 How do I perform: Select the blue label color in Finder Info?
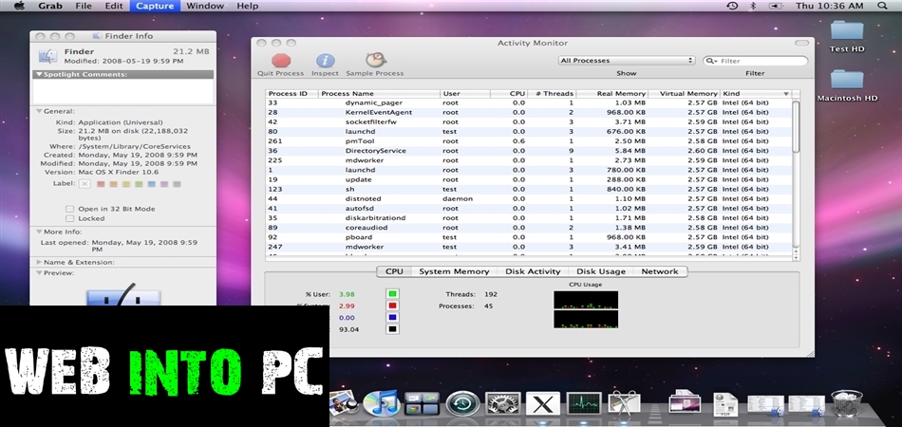pos(151,184)
